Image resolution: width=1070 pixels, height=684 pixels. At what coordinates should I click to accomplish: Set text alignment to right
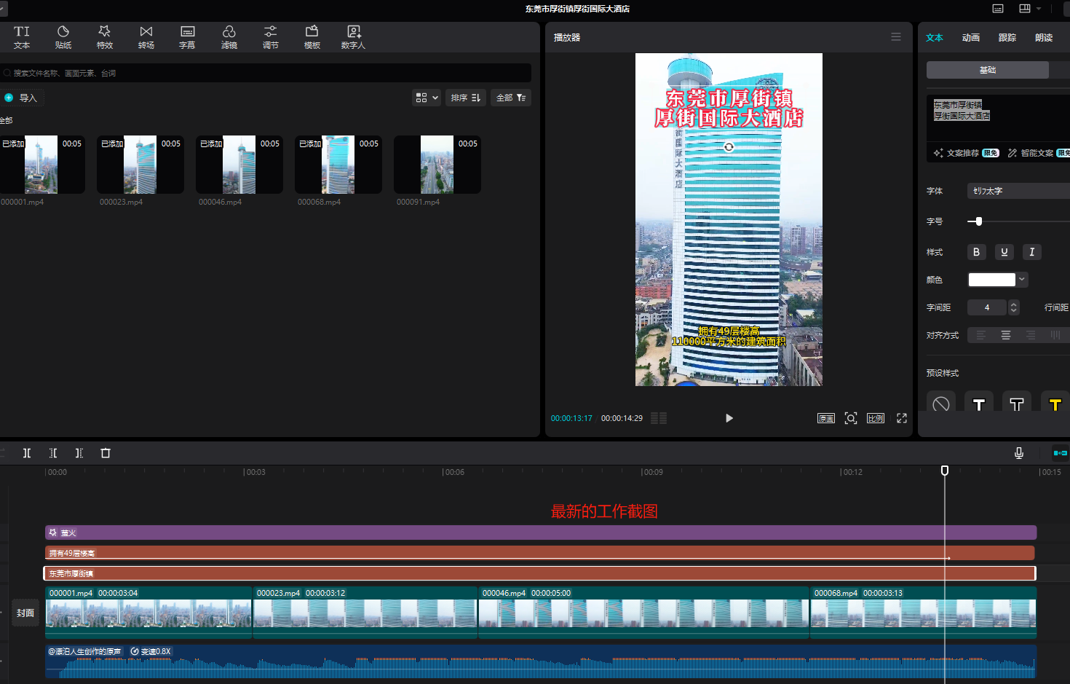coord(1031,335)
